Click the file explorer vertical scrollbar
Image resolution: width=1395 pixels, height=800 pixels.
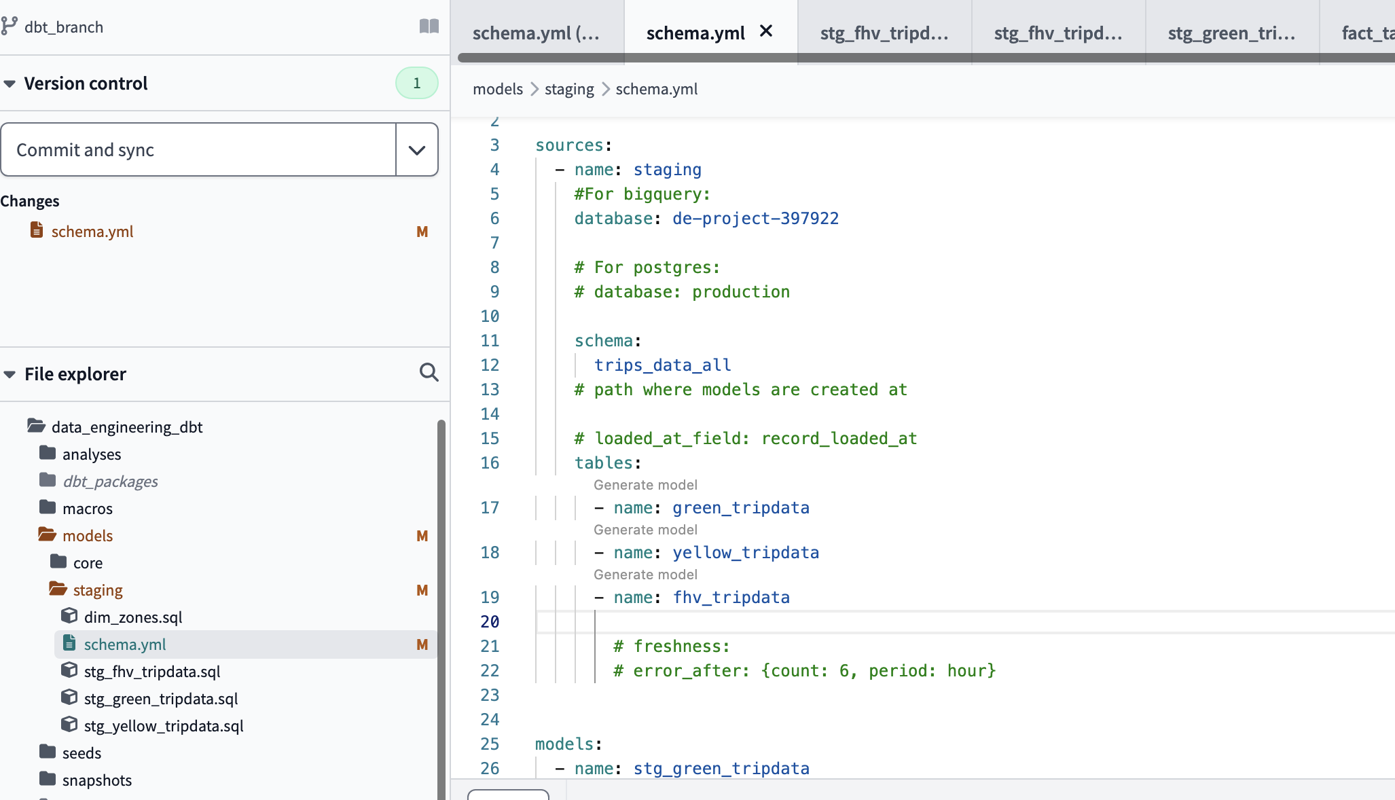click(x=441, y=610)
